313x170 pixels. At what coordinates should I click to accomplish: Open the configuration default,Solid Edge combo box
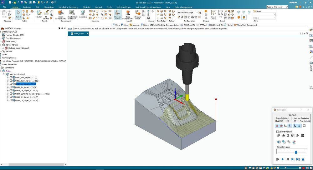click(x=187, y=12)
